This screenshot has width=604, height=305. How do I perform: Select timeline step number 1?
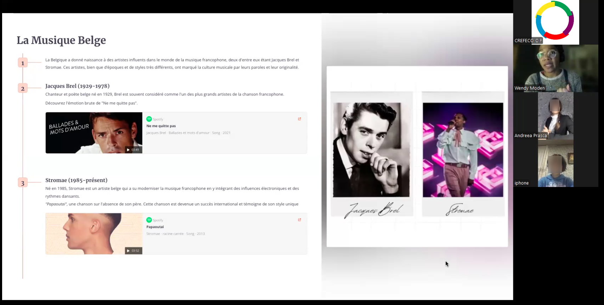click(x=23, y=63)
